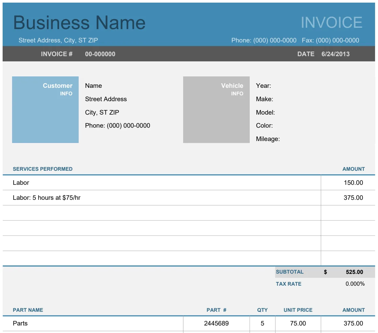Click the AMOUNT header above services
The width and height of the screenshot is (378, 333).
[354, 169]
